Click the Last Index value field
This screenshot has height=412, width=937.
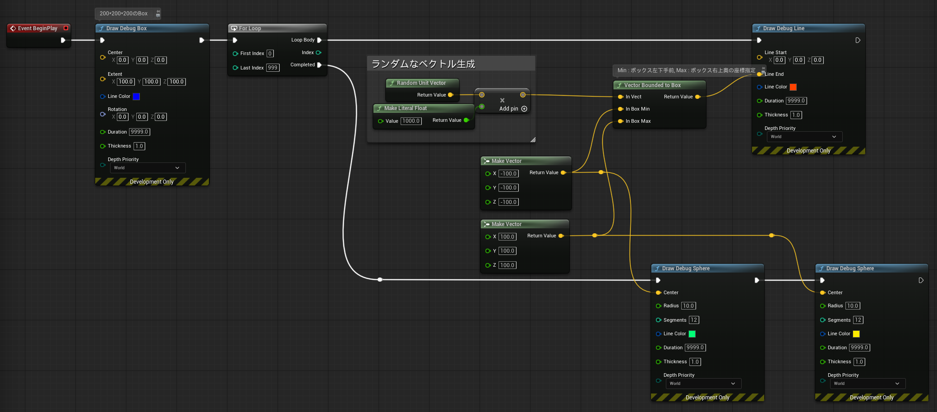pos(273,68)
